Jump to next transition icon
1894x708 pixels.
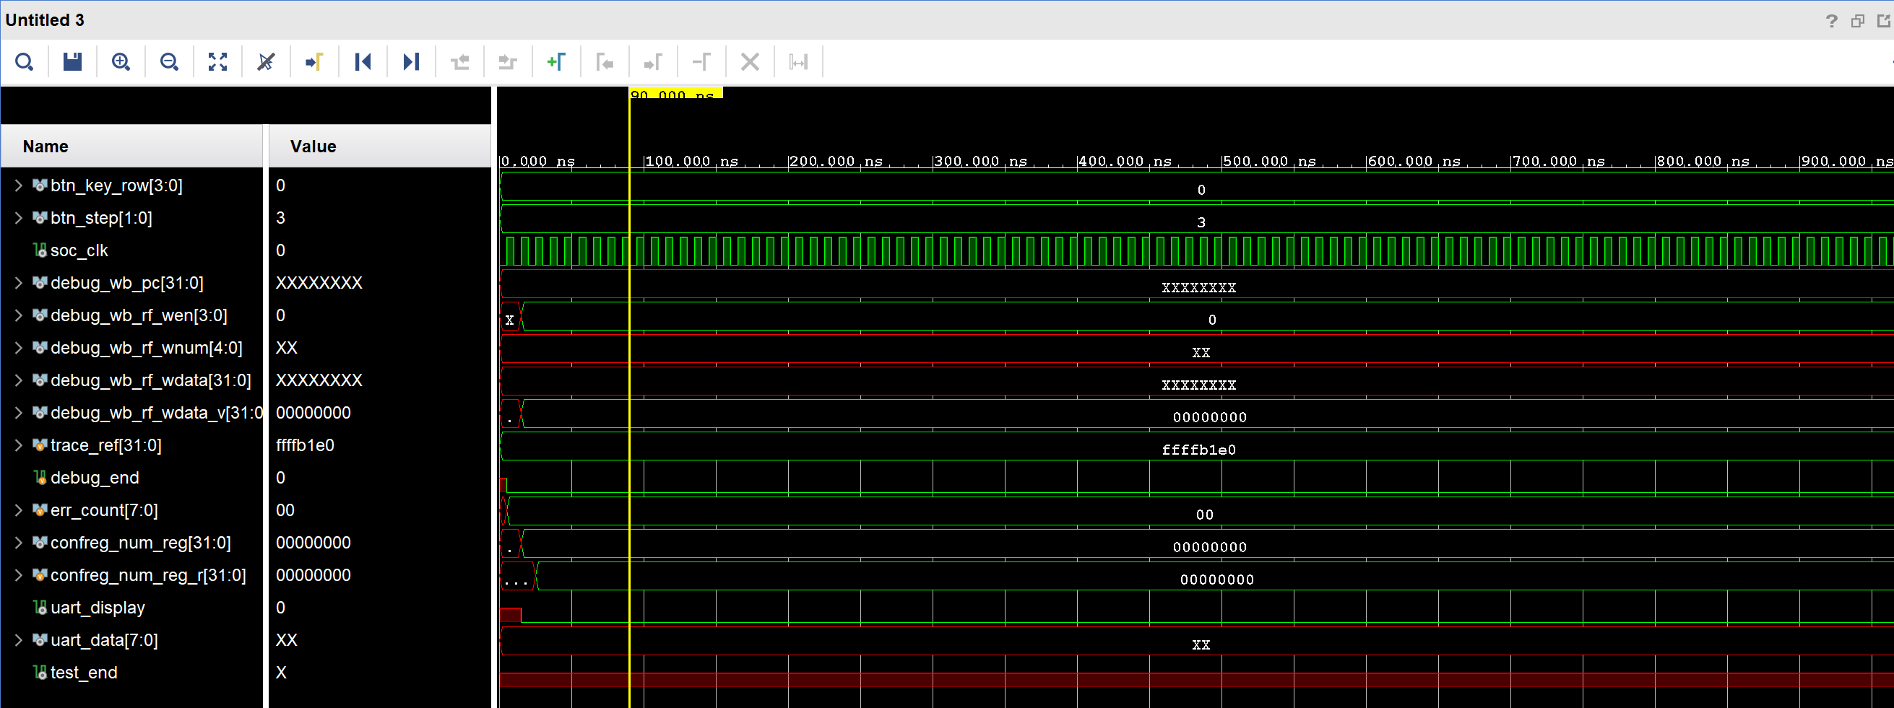[x=508, y=61]
